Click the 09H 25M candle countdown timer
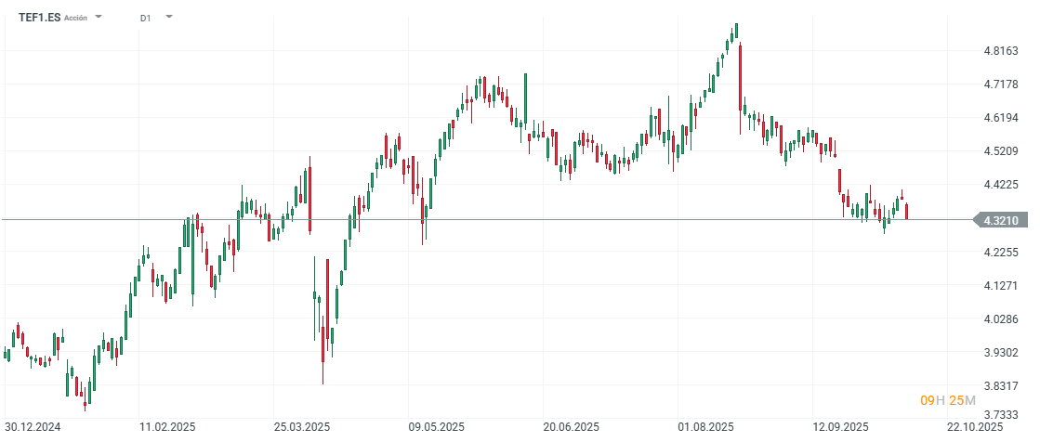Screen dimensions: 1040x442 coord(947,400)
